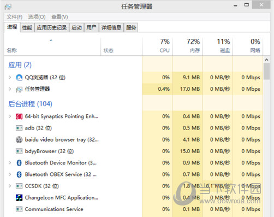Click the 15.0 MB memory cell

point(187,151)
